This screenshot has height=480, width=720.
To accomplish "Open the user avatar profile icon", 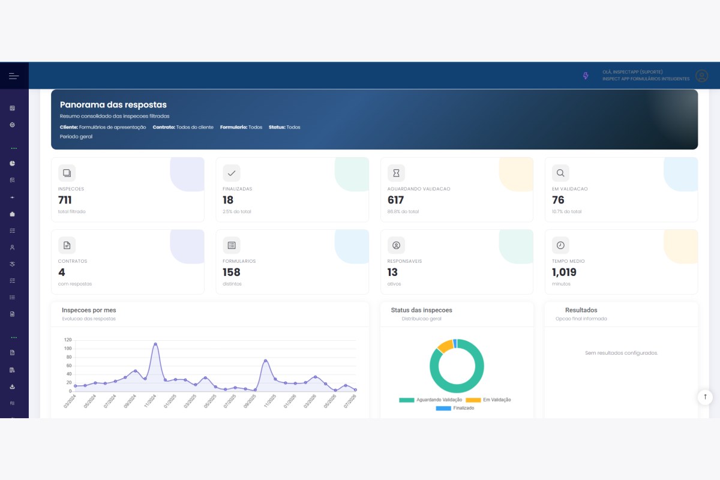I will point(701,76).
